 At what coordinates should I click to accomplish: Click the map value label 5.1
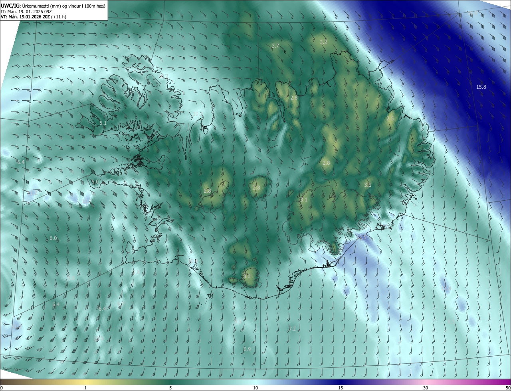pos(103,123)
